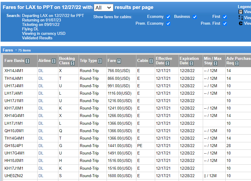Click the Airline column sort icon

click(54, 61)
